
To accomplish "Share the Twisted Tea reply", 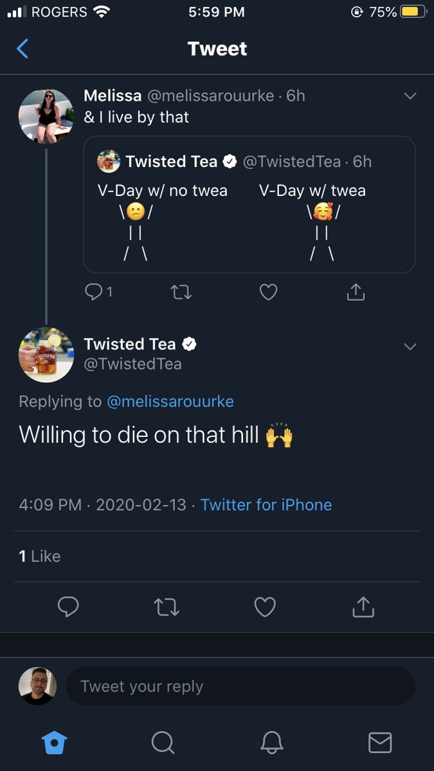I will (363, 606).
